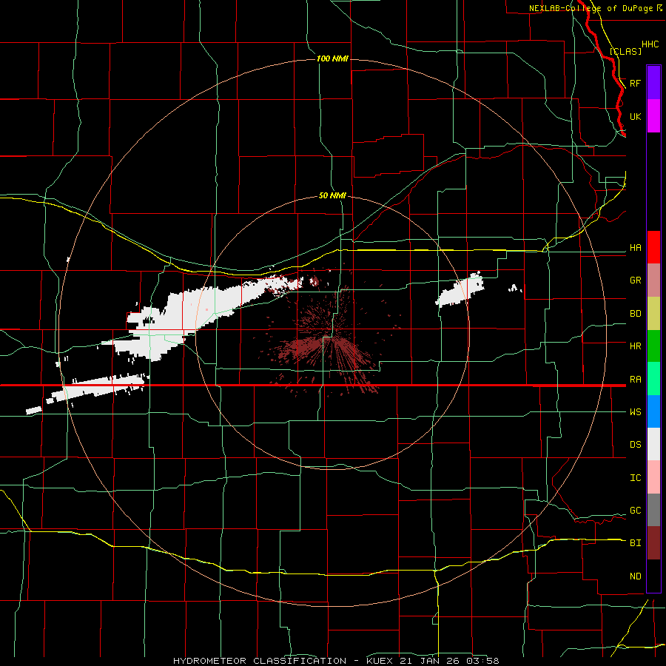Click the small white echo east of radar
This screenshot has width=666, height=666.
click(460, 290)
